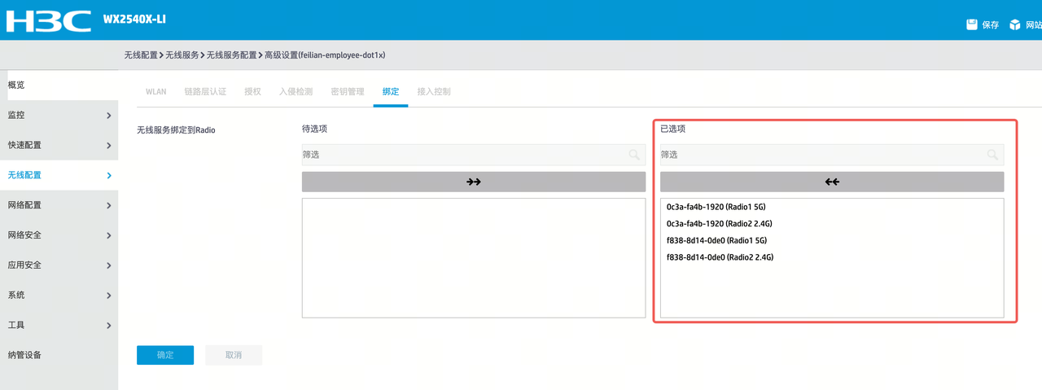Screen dimensions: 1042x390
Task: Switch to the WLAN tab
Action: pos(155,92)
